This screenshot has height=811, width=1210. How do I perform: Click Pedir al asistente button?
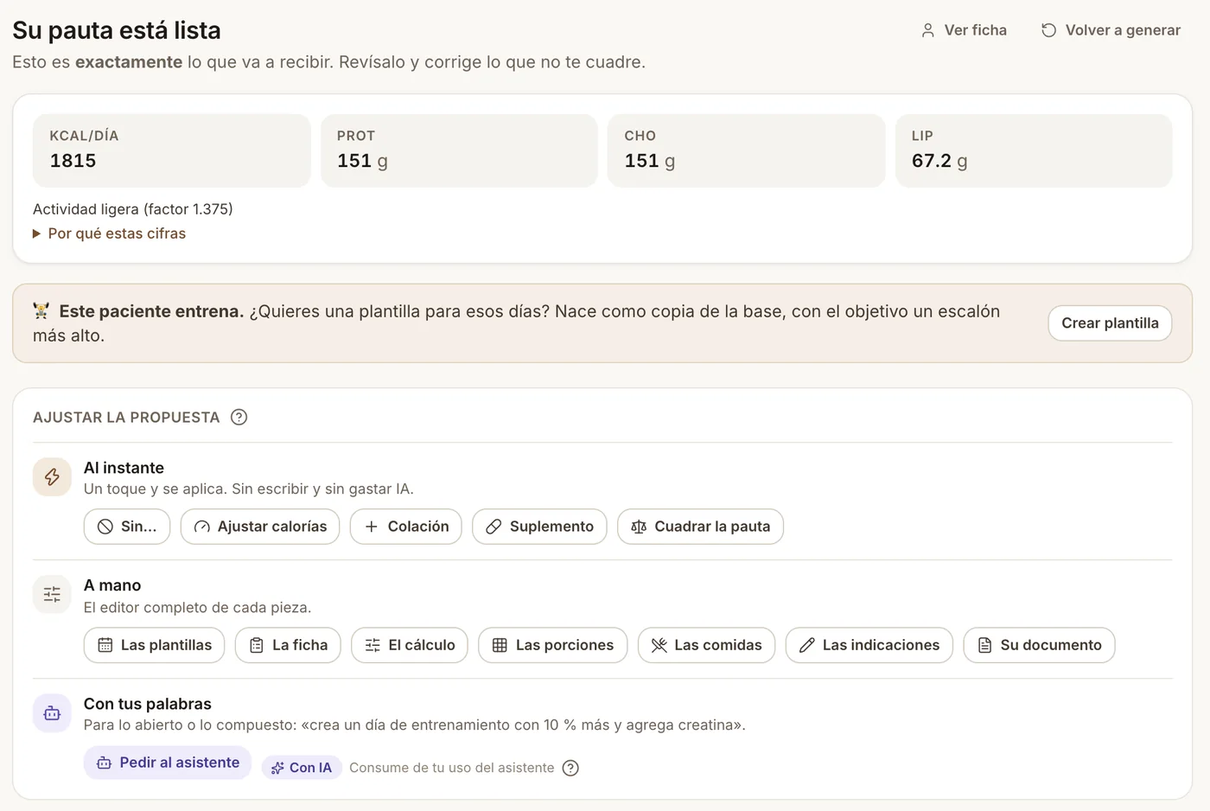click(x=168, y=763)
